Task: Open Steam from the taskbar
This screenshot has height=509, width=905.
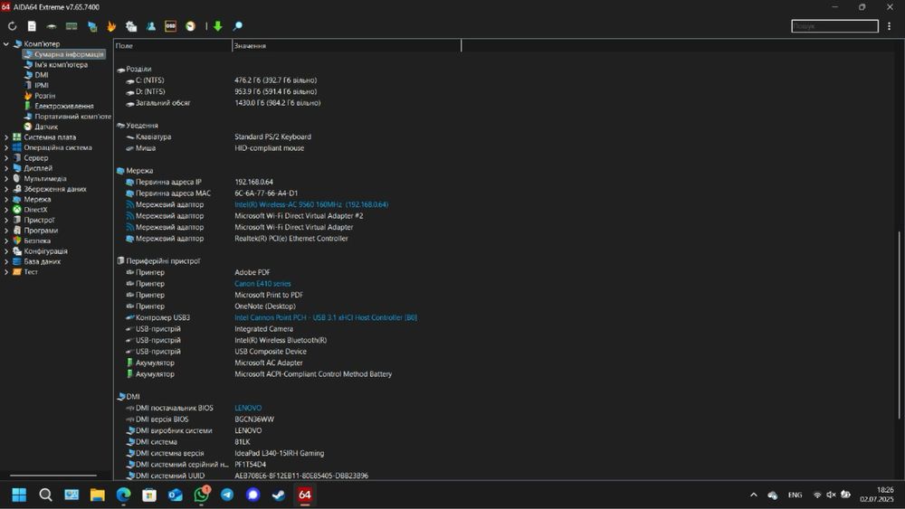Action: (279, 495)
